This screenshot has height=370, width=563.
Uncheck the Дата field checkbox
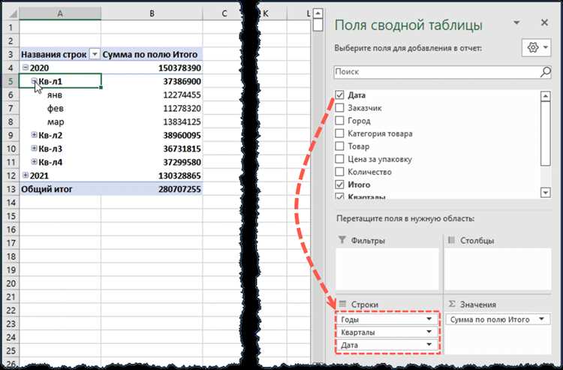click(339, 95)
